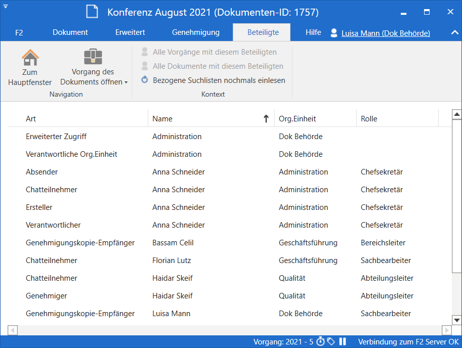Image resolution: width=462 pixels, height=348 pixels.
Task: Click Vorgang: 2021 - 5 in status bar
Action: point(283,342)
